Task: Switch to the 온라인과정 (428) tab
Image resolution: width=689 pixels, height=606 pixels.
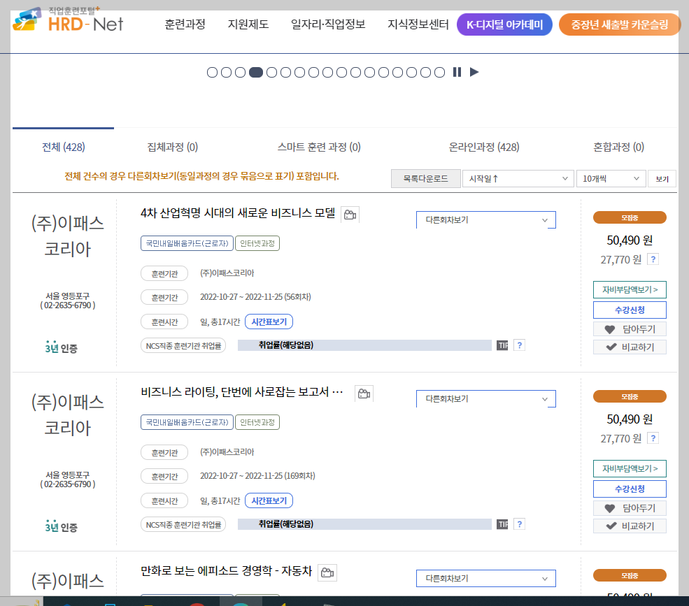Action: [484, 147]
